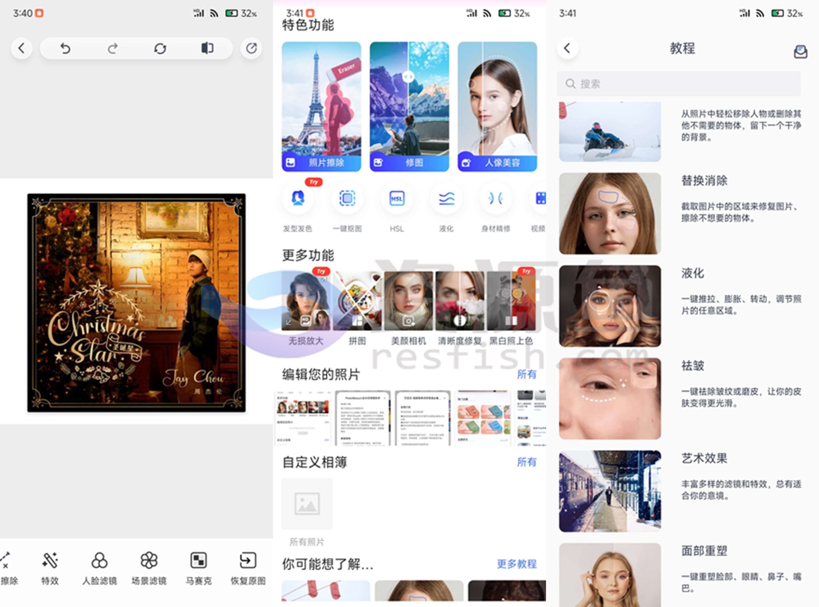This screenshot has width=819, height=607.
Task: Tap the 祛皱 tutorial title
Action: coord(693,366)
